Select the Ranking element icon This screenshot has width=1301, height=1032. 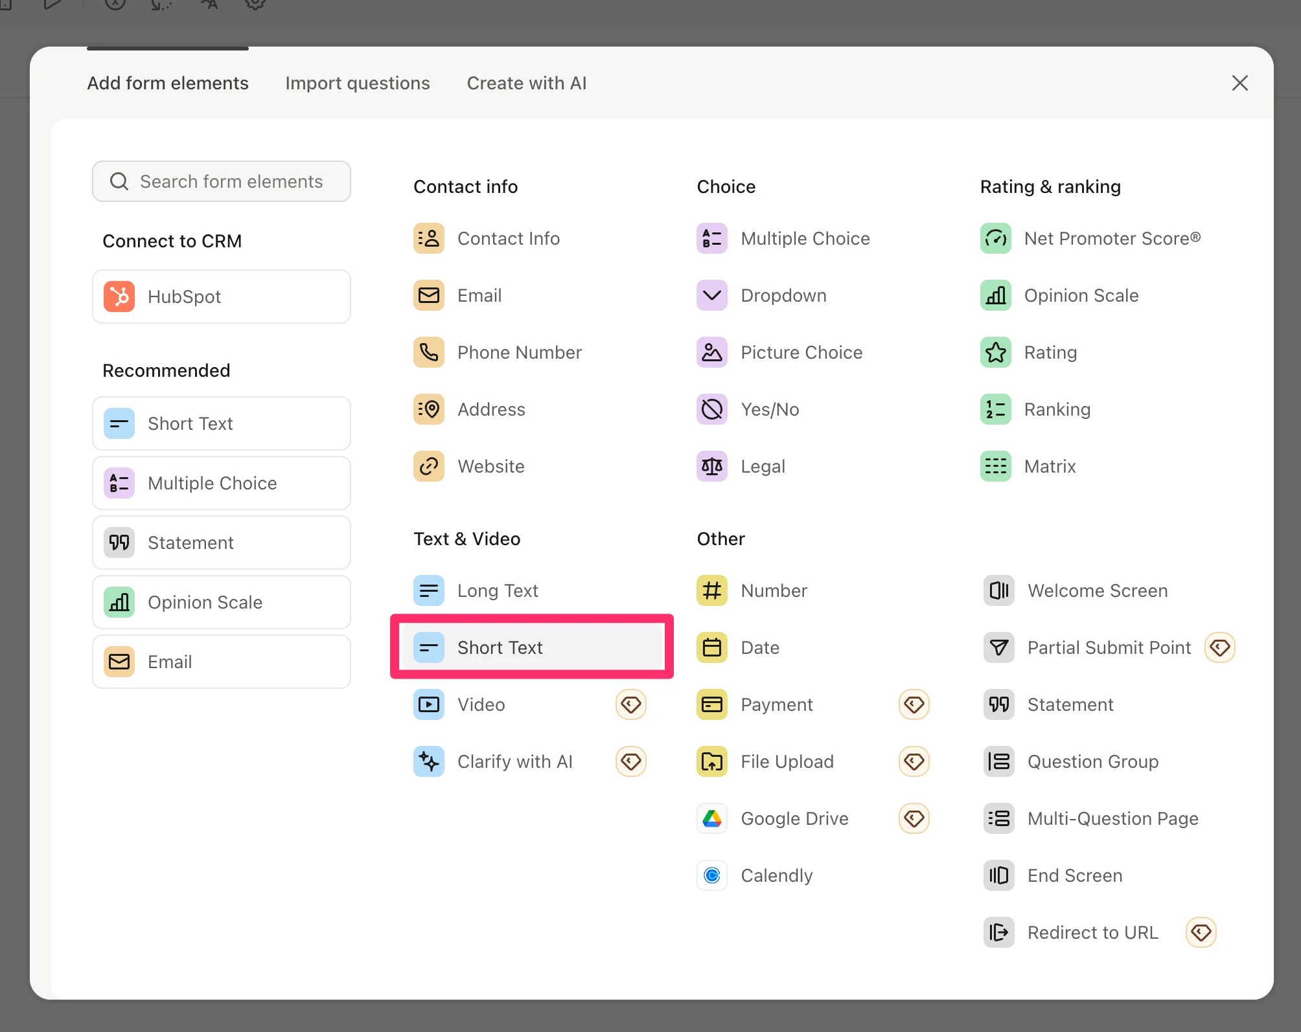click(x=995, y=409)
